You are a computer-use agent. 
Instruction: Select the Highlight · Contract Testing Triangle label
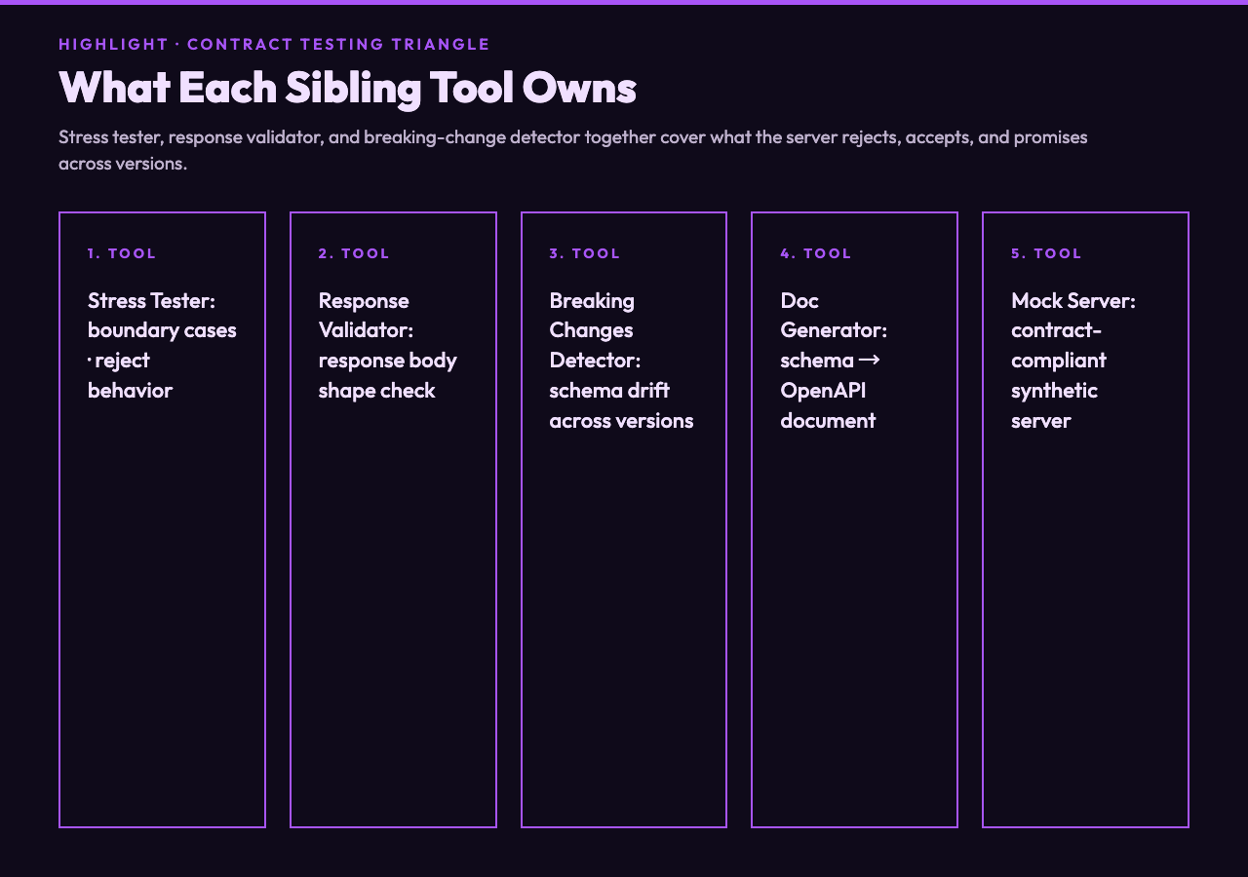tap(274, 44)
